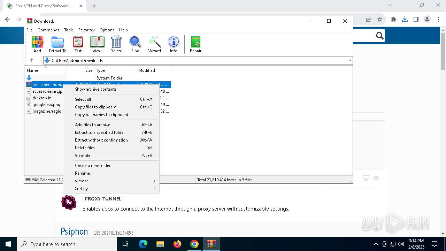Click the Repair archive icon

[x=195, y=44]
